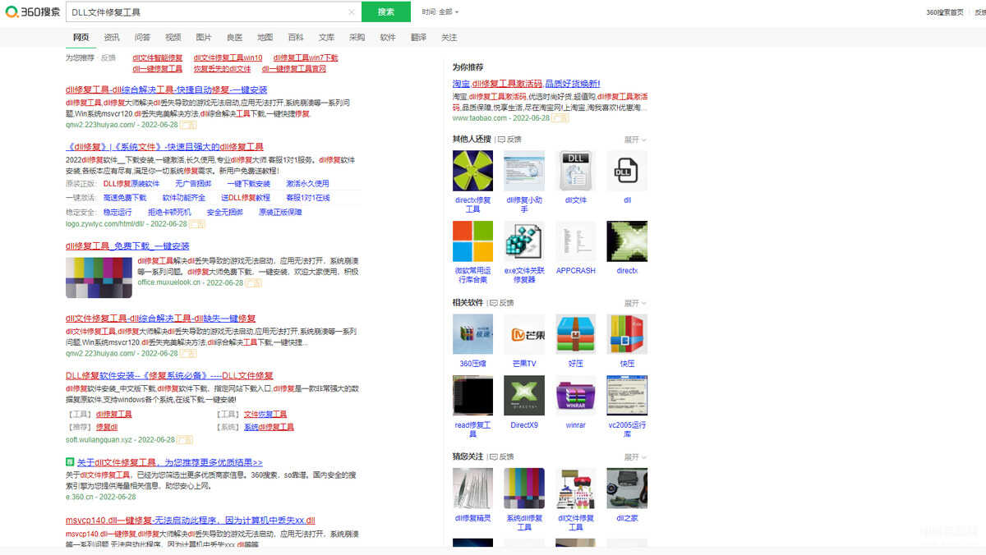Click the APPCRASH document icon
Image resolution: width=986 pixels, height=555 pixels.
(x=575, y=241)
